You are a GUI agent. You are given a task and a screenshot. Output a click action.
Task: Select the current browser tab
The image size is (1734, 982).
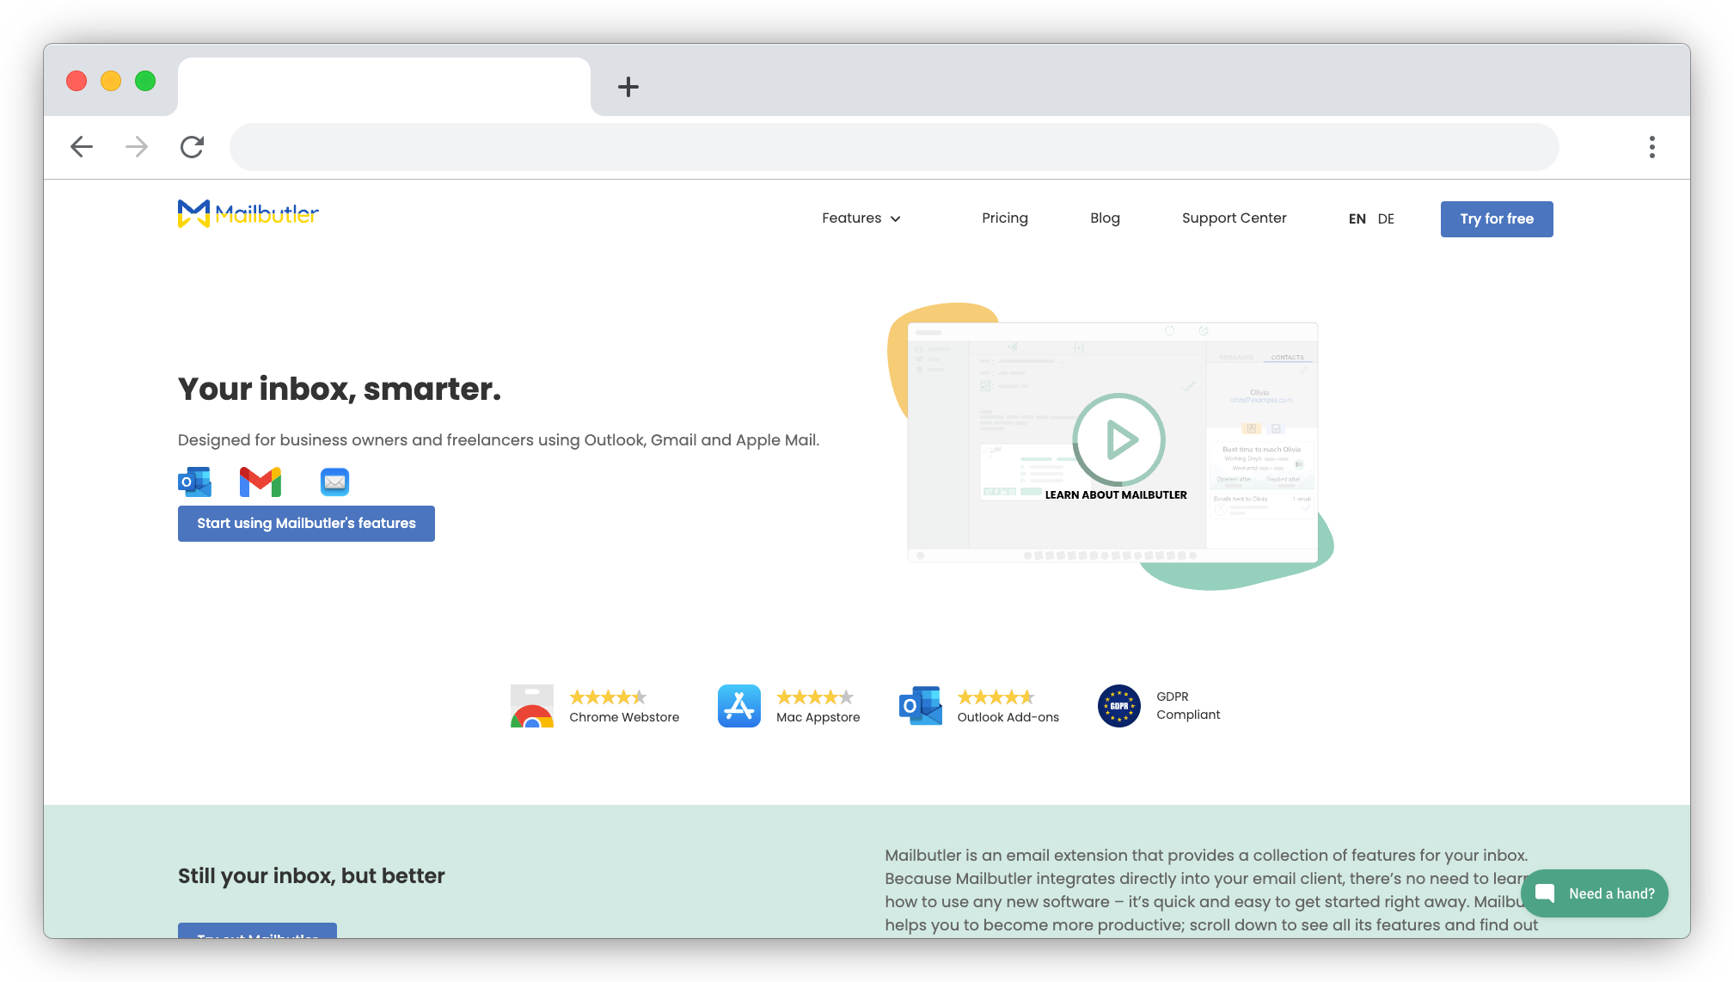[384, 86]
